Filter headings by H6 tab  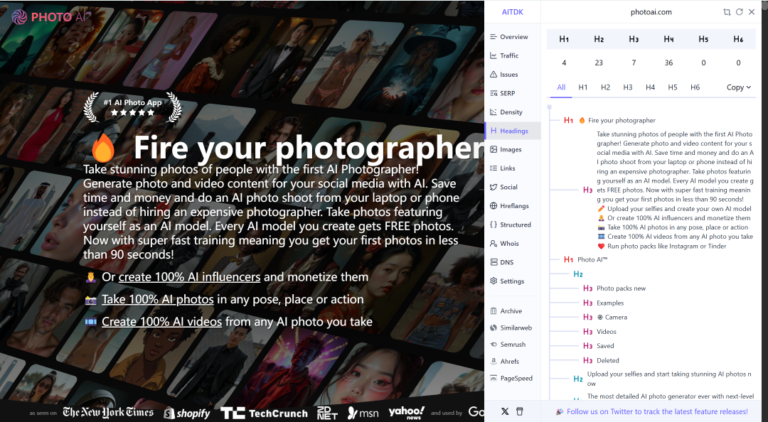pyautogui.click(x=695, y=87)
